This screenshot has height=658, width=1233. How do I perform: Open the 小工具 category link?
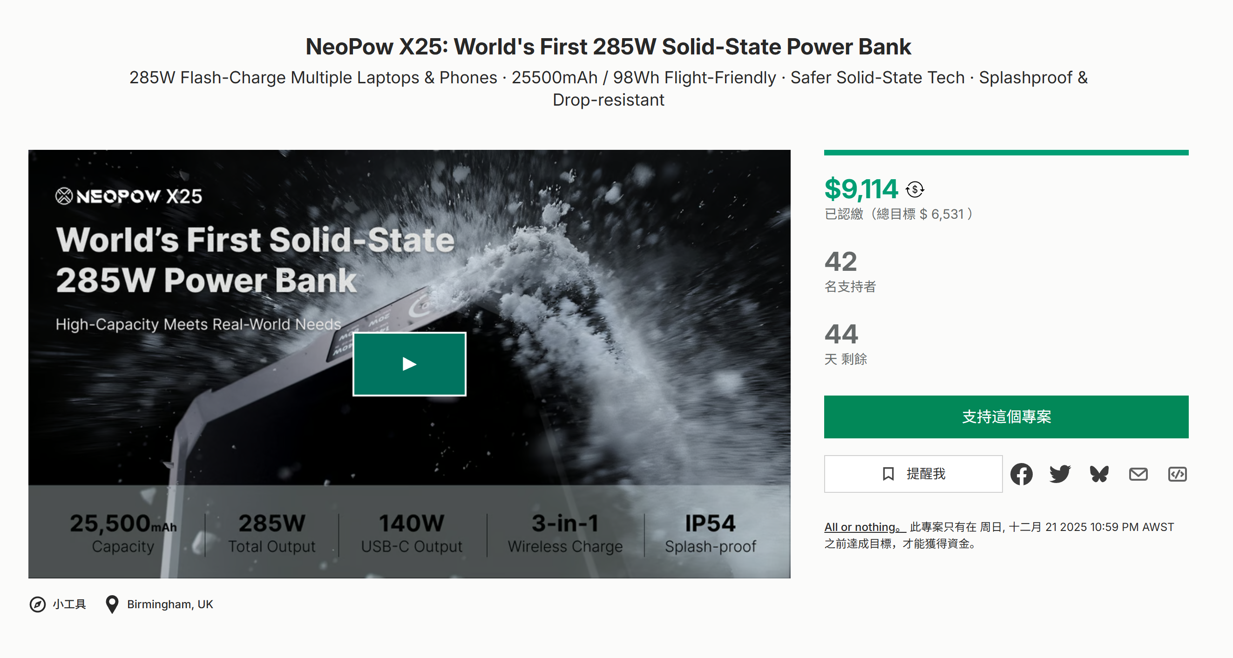tap(69, 604)
